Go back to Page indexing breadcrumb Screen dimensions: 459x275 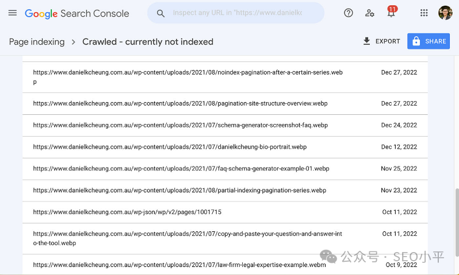pyautogui.click(x=36, y=42)
